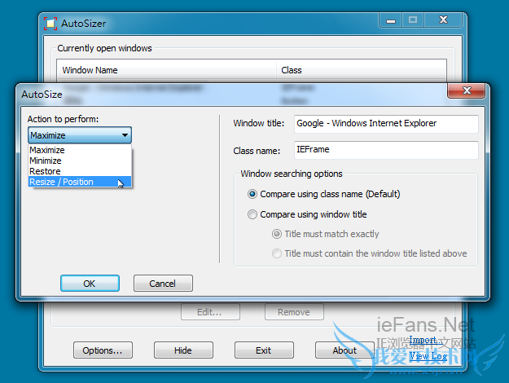Click the AutoSizer app icon in title bar
The height and width of the screenshot is (383, 509).
50,24
